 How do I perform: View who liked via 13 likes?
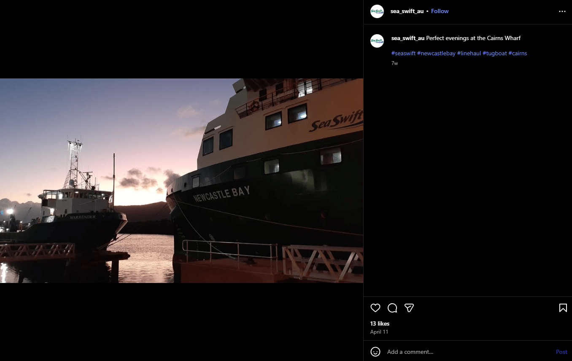[380, 323]
